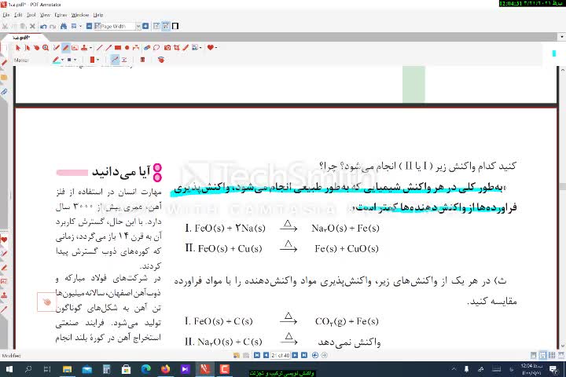
Task: Select the Marker highlighter tool
Action: (x=66, y=48)
